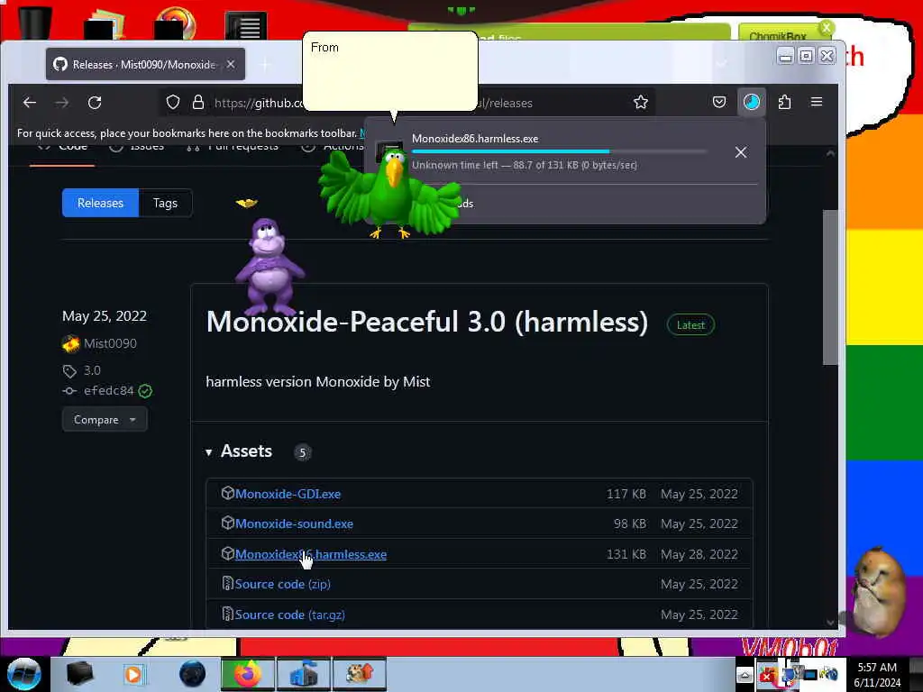Screen dimensions: 923x692
Task: Open Save to Pocket icon
Action: 719,103
